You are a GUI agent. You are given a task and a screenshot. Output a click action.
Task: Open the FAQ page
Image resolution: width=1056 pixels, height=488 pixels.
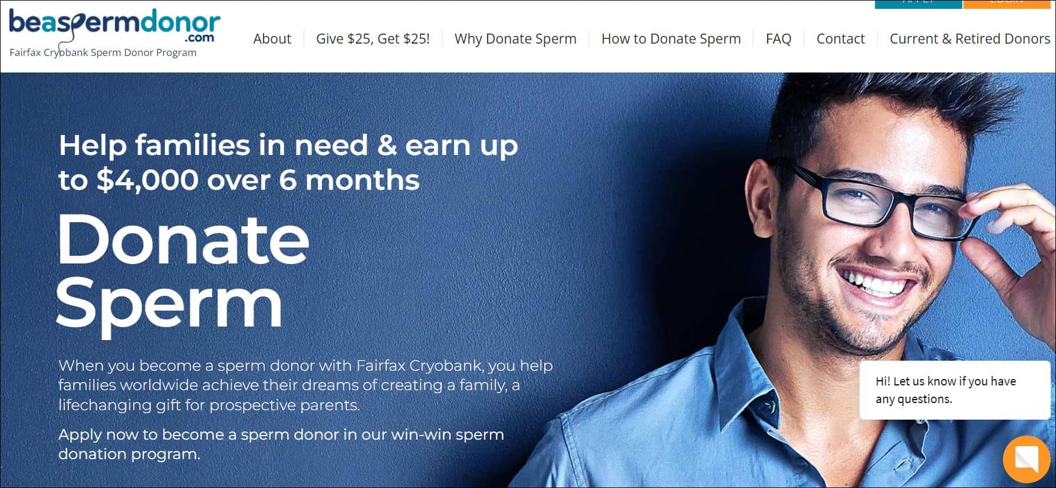pyautogui.click(x=778, y=39)
